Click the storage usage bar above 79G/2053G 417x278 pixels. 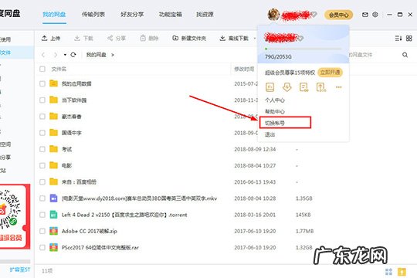[303, 49]
